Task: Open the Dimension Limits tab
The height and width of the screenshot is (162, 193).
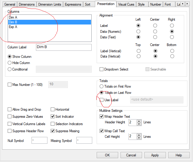Action: (50, 4)
